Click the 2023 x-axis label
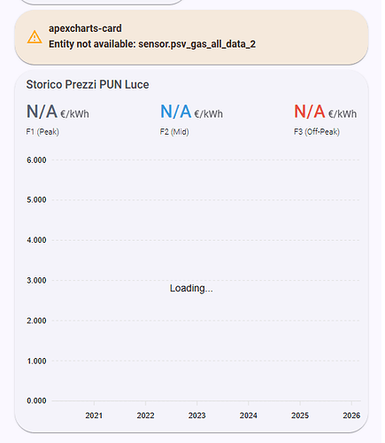Image resolution: width=385 pixels, height=443 pixels. 197,416
